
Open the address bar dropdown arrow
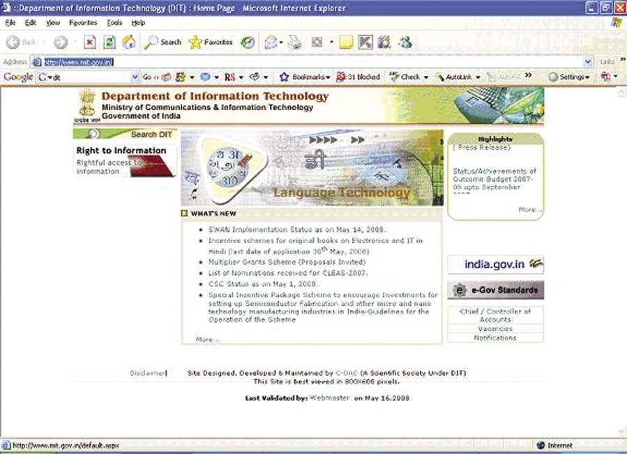tap(588, 62)
